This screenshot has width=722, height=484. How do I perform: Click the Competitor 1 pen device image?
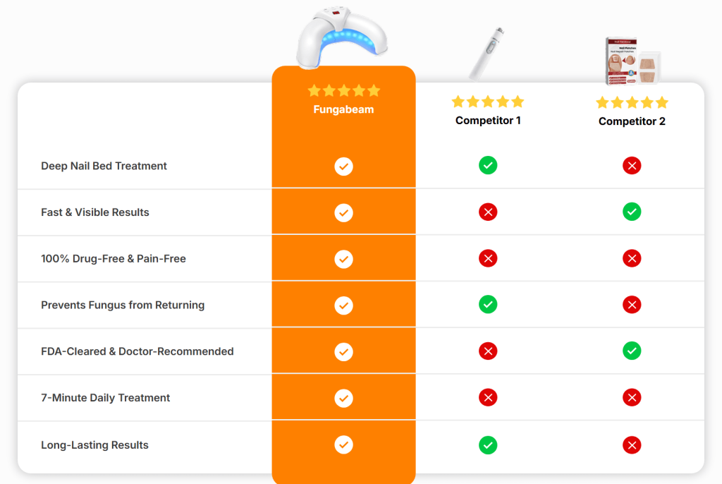tap(487, 52)
